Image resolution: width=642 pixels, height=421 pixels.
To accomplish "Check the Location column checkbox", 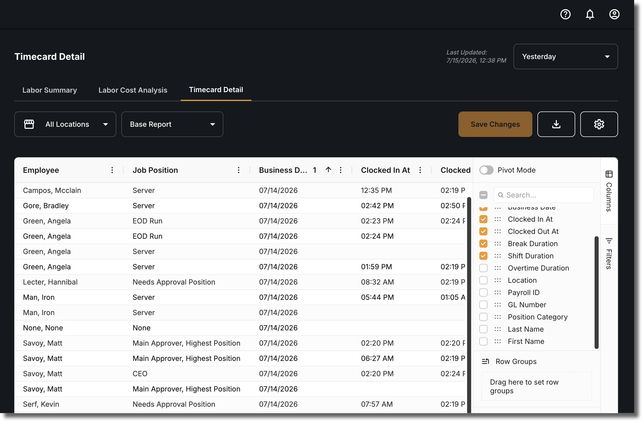I will (483, 280).
